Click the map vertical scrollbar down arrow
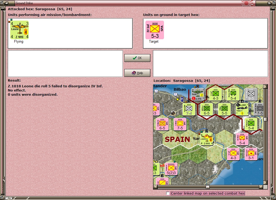This screenshot has width=276, height=200. click(x=266, y=182)
